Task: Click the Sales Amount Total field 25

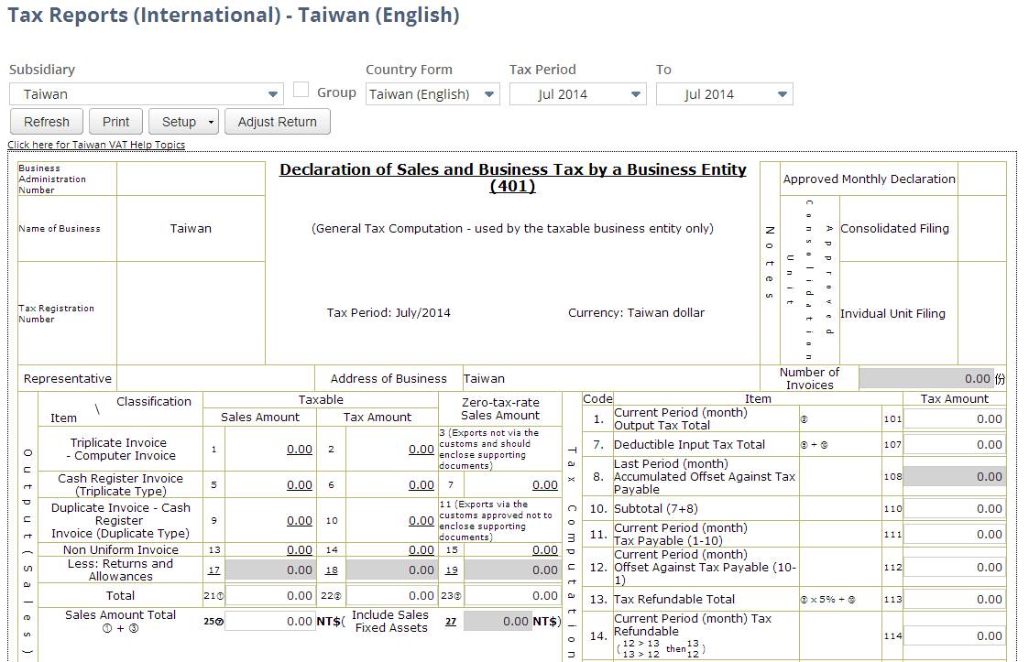Action: tap(270, 621)
